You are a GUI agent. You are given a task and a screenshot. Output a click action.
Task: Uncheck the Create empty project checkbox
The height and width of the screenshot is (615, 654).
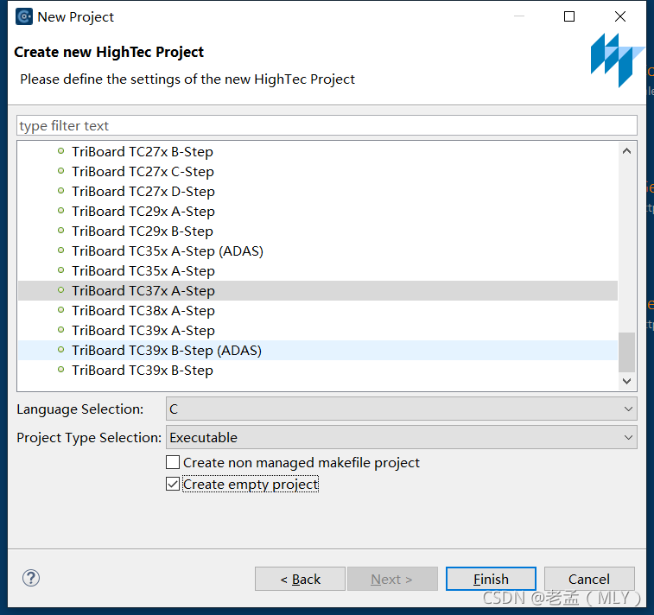(x=173, y=484)
